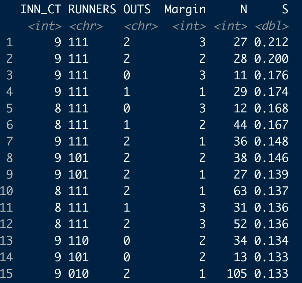The image size is (302, 283).
Task: Click the INN_CT column header
Action: click(41, 10)
